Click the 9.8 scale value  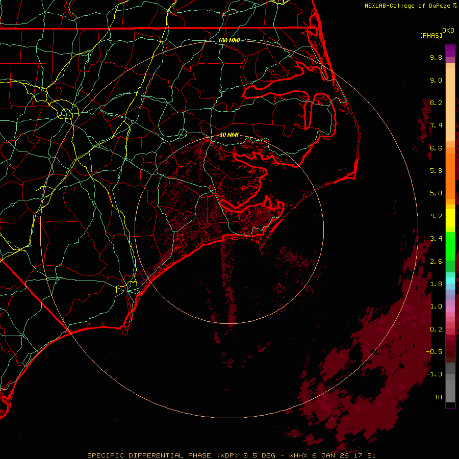pos(436,57)
